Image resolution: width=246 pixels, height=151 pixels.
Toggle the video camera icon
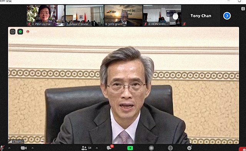point(24,148)
